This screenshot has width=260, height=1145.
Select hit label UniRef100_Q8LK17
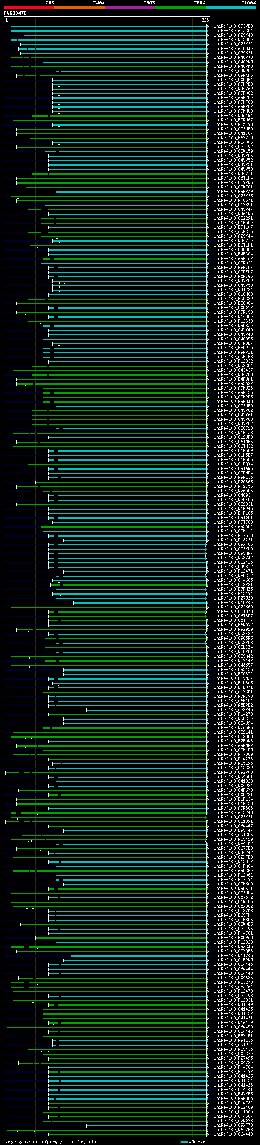(x=233, y=576)
